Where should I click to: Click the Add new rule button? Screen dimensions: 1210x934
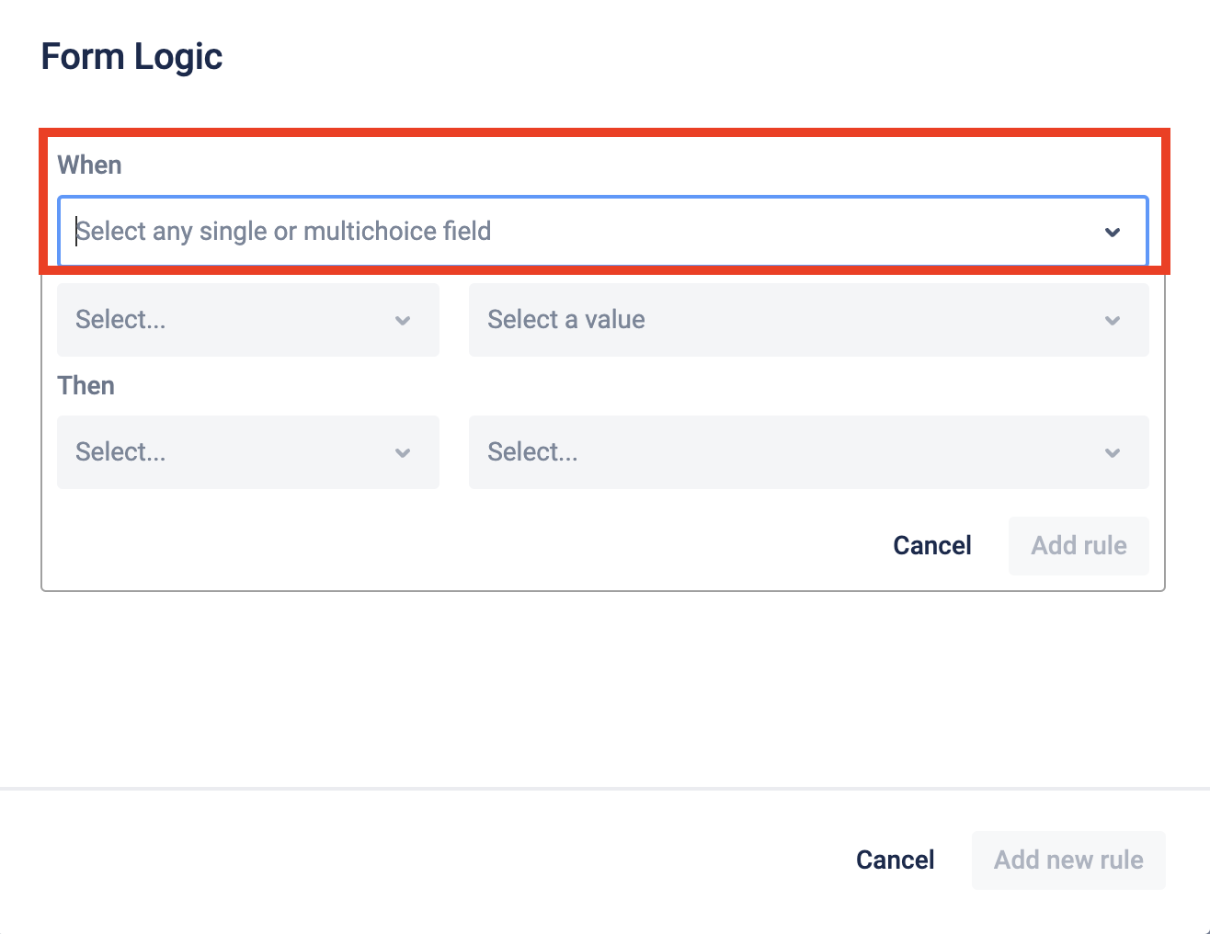(1068, 860)
